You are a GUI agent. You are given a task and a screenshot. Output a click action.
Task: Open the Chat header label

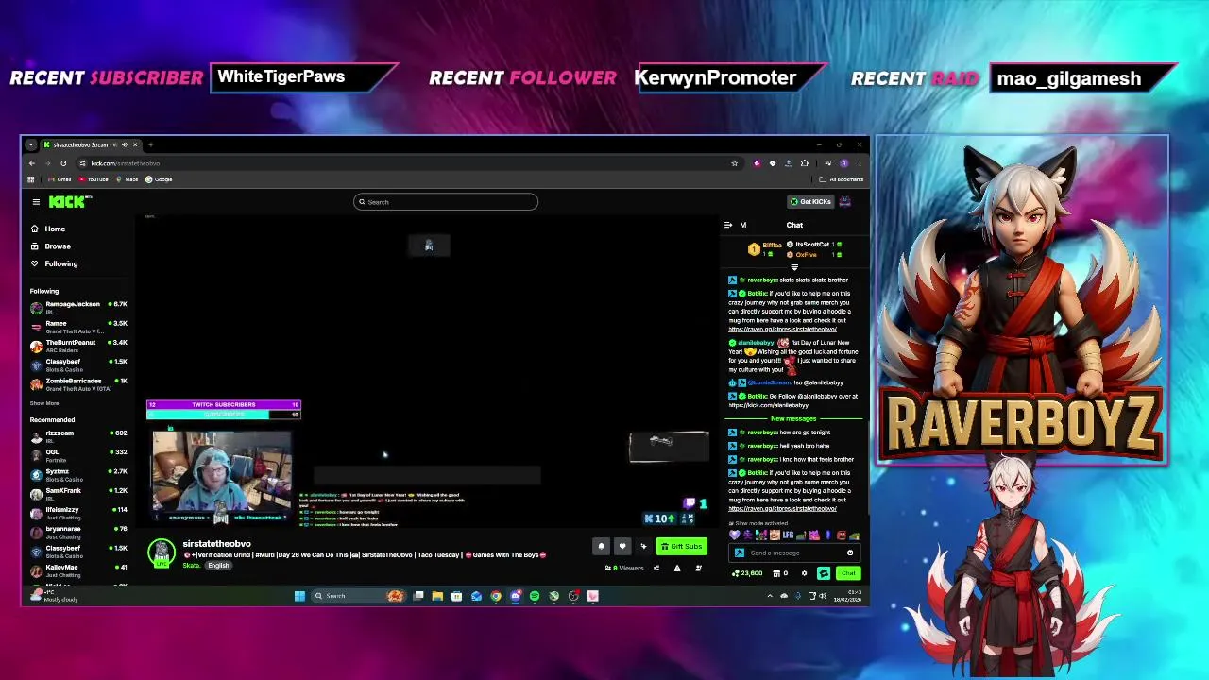(794, 225)
